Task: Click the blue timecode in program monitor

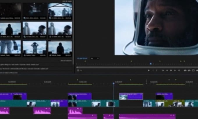Action: (x=82, y=58)
